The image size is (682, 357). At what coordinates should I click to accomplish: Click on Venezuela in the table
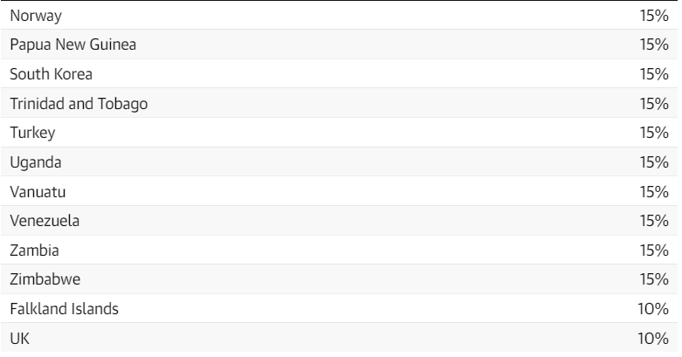pyautogui.click(x=45, y=221)
